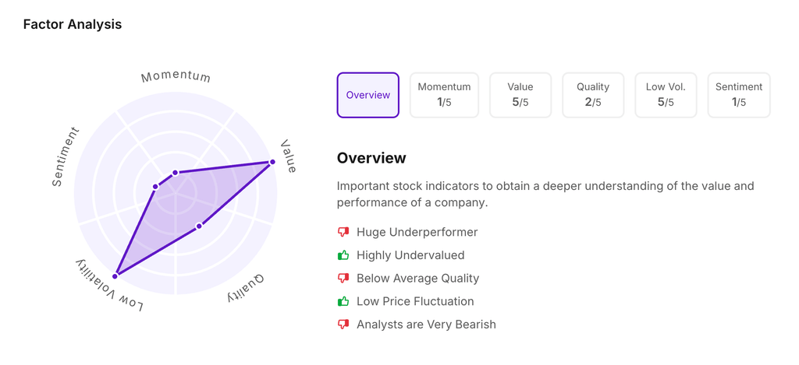Click the Below Average Quality thumbs-down icon
The width and height of the screenshot is (799, 365).
(x=343, y=278)
